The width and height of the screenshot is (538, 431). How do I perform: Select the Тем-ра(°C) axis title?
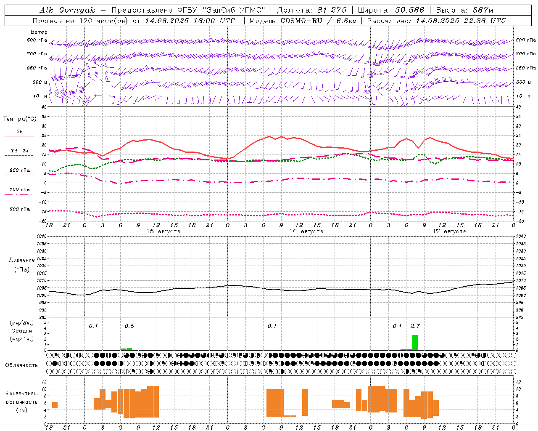click(20, 119)
